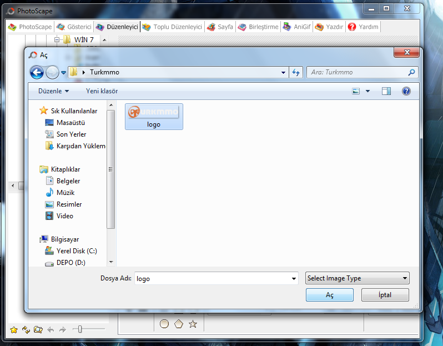Minimize the PhotoScape window
The width and height of the screenshot is (443, 346).
click(371, 9)
